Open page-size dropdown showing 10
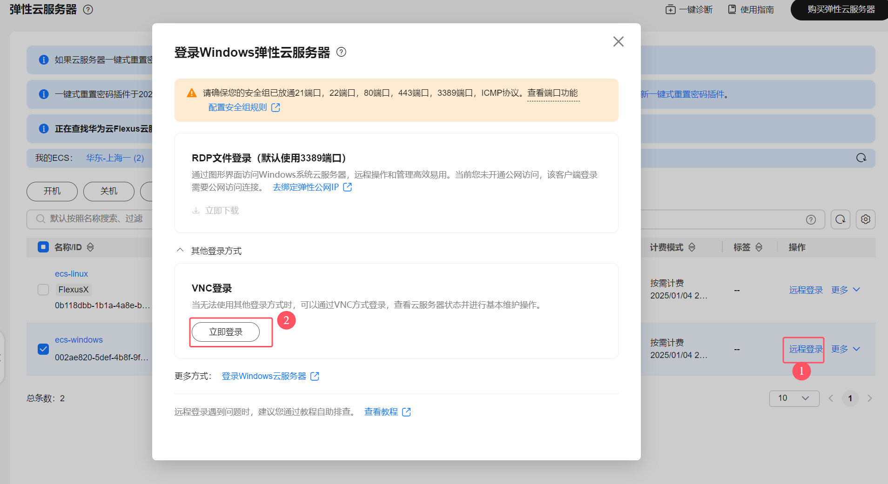Screen dimensions: 888x484 794,398
